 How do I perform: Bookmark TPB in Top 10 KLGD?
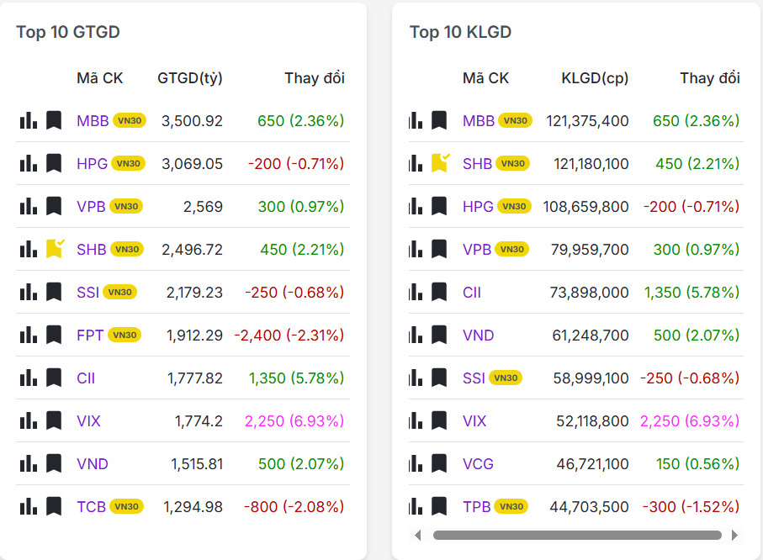(439, 506)
